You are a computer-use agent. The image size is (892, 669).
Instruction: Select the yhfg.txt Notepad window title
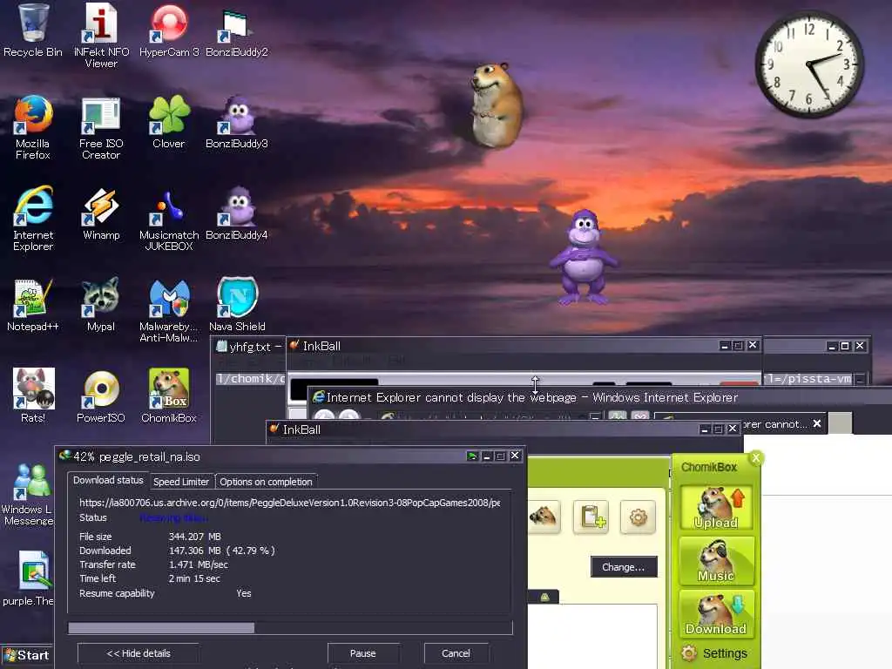pyautogui.click(x=249, y=347)
